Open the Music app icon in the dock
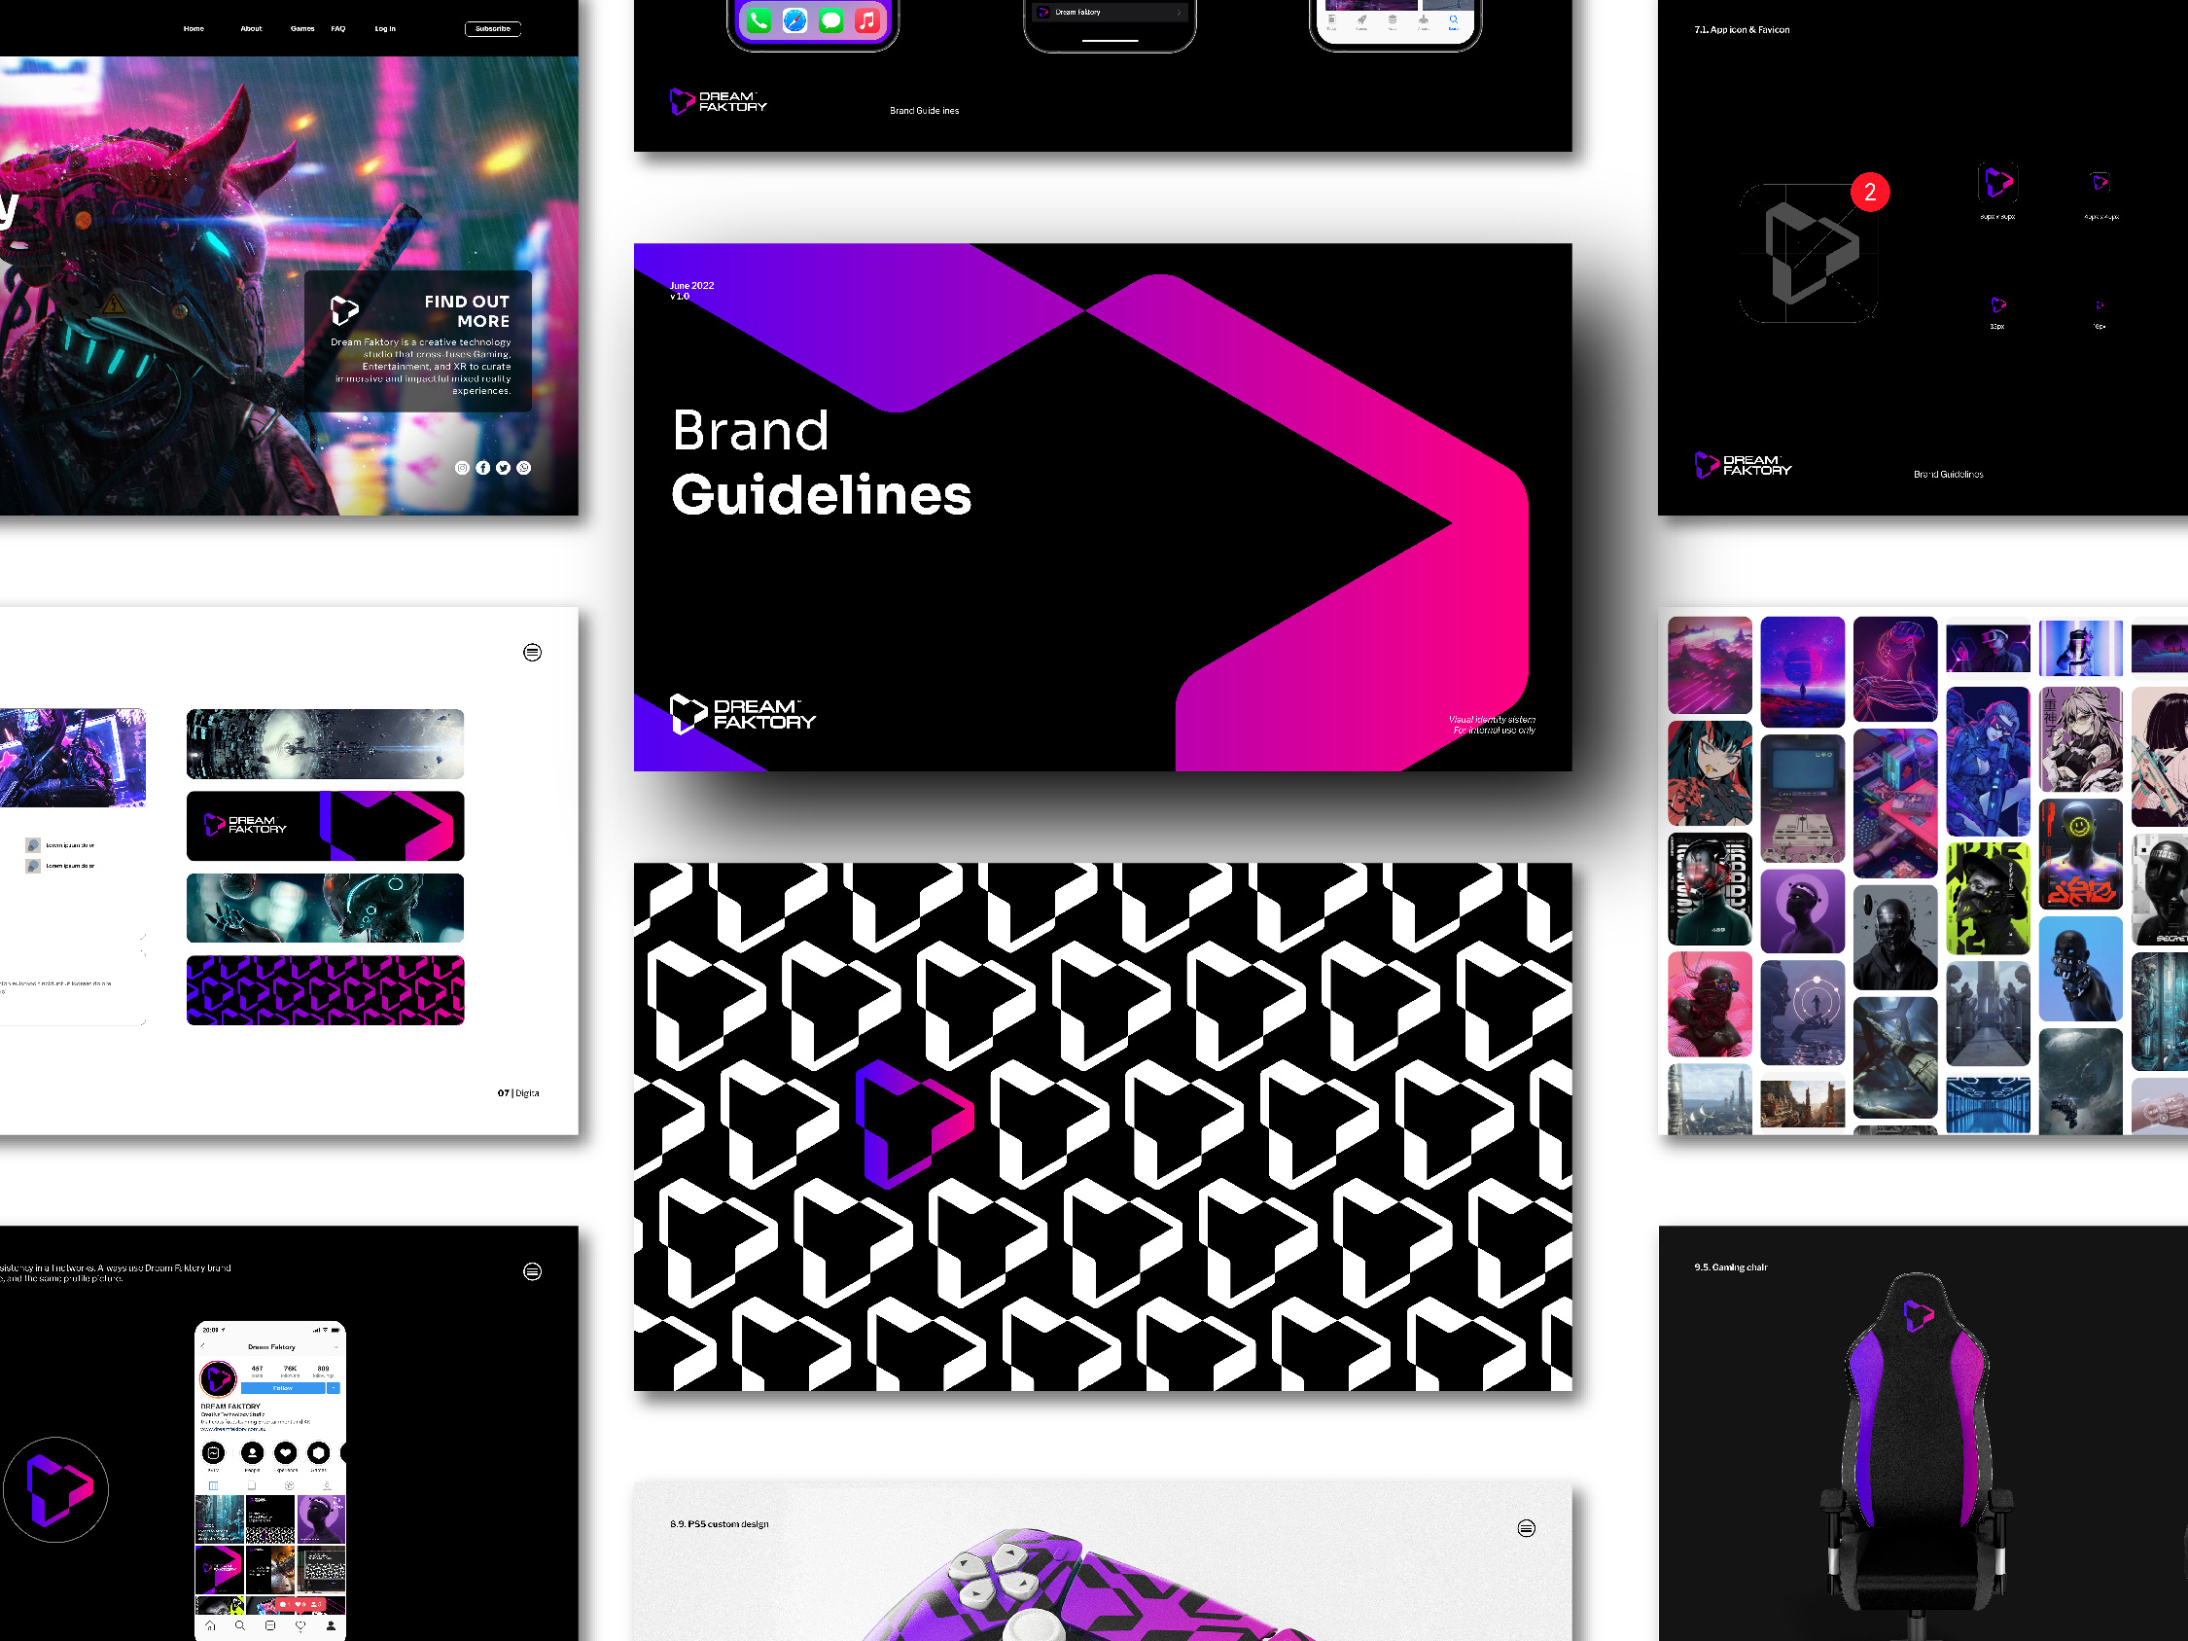 (x=868, y=19)
